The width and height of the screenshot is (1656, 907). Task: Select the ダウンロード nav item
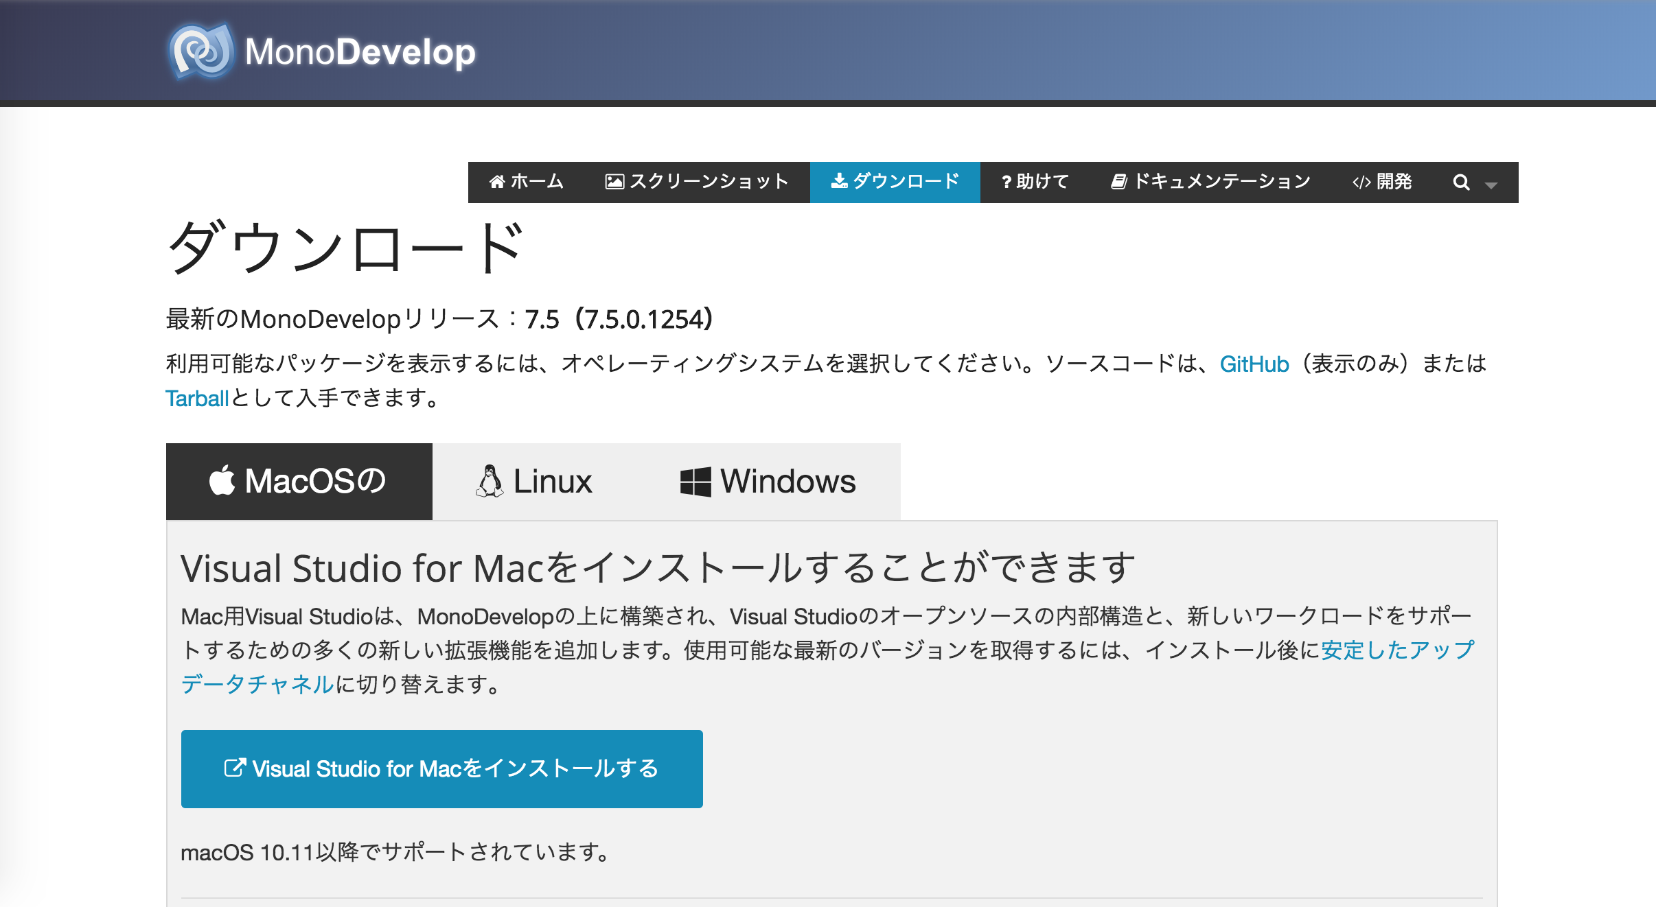pos(895,182)
